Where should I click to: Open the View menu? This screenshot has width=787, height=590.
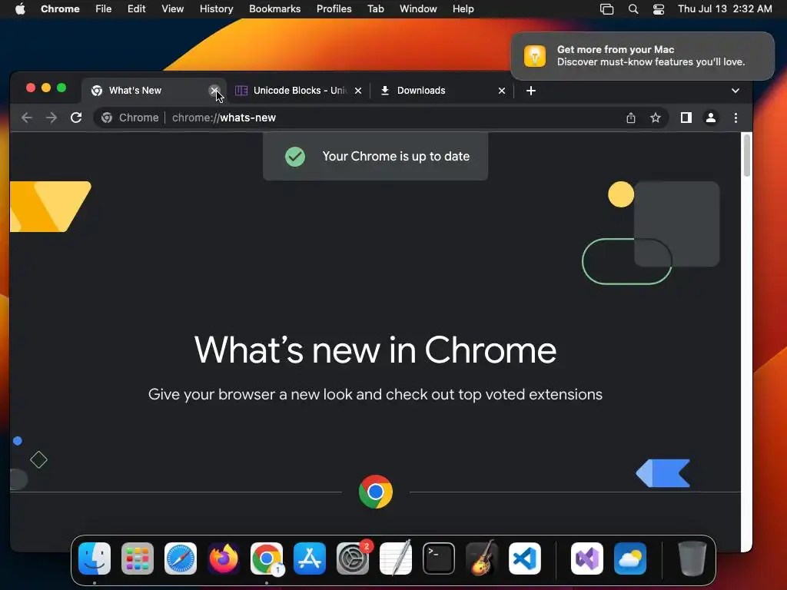(172, 8)
